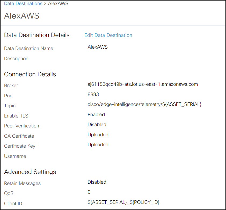Screen dimensions: 226x210
Task: Click the Connection Details heading
Action: point(30,74)
